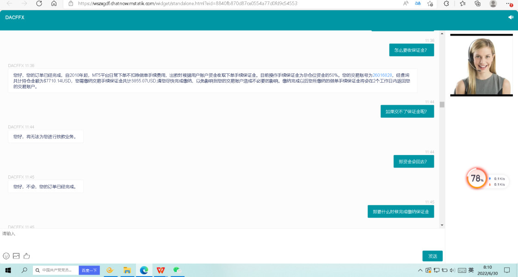Click the translate page icon

point(418,3)
